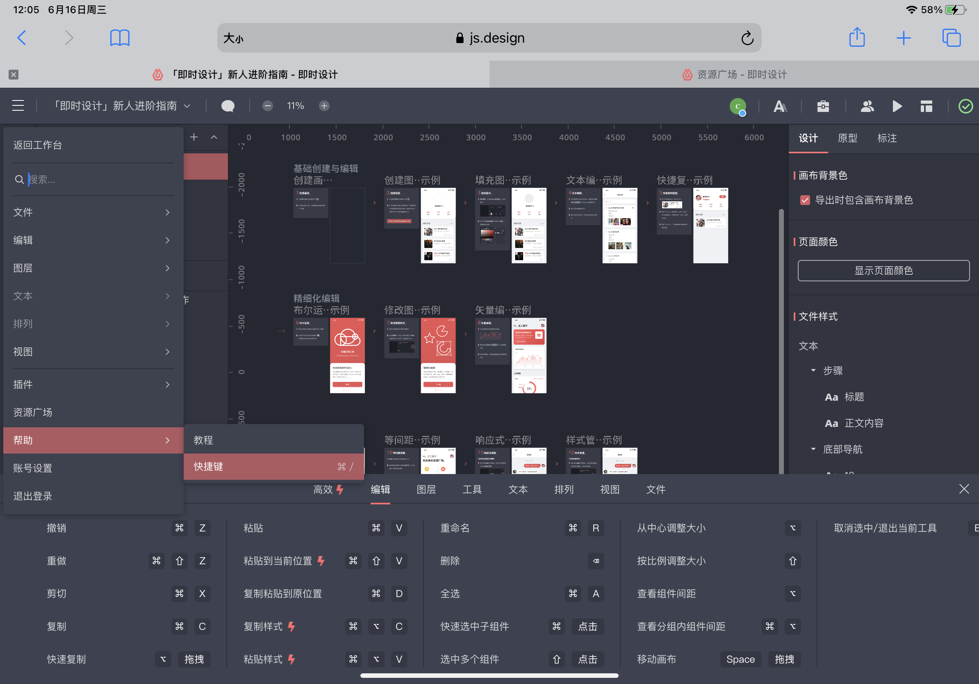The width and height of the screenshot is (979, 684).
Task: Expand the 编辑 submenu
Action: pyautogui.click(x=93, y=240)
